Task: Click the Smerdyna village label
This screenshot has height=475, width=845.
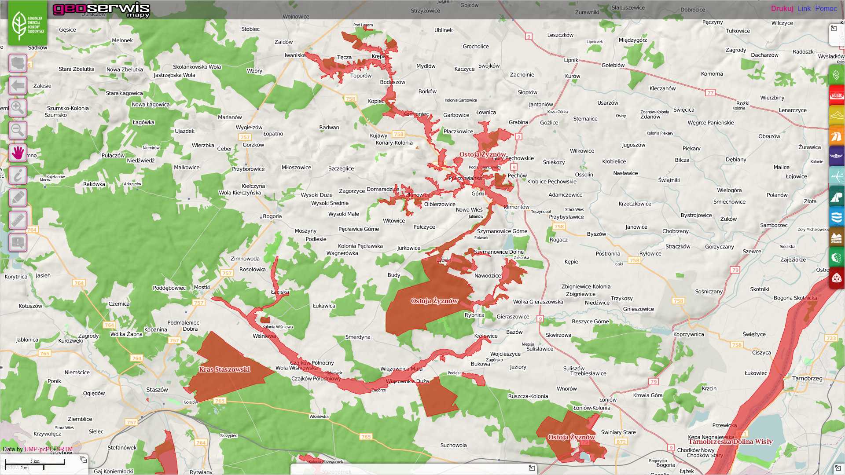Action: (358, 337)
